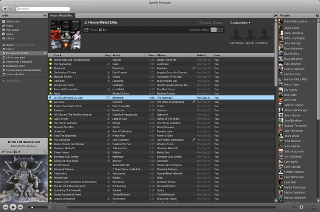Adjust the volume slider
The width and height of the screenshot is (320, 212).
[x=39, y=208]
